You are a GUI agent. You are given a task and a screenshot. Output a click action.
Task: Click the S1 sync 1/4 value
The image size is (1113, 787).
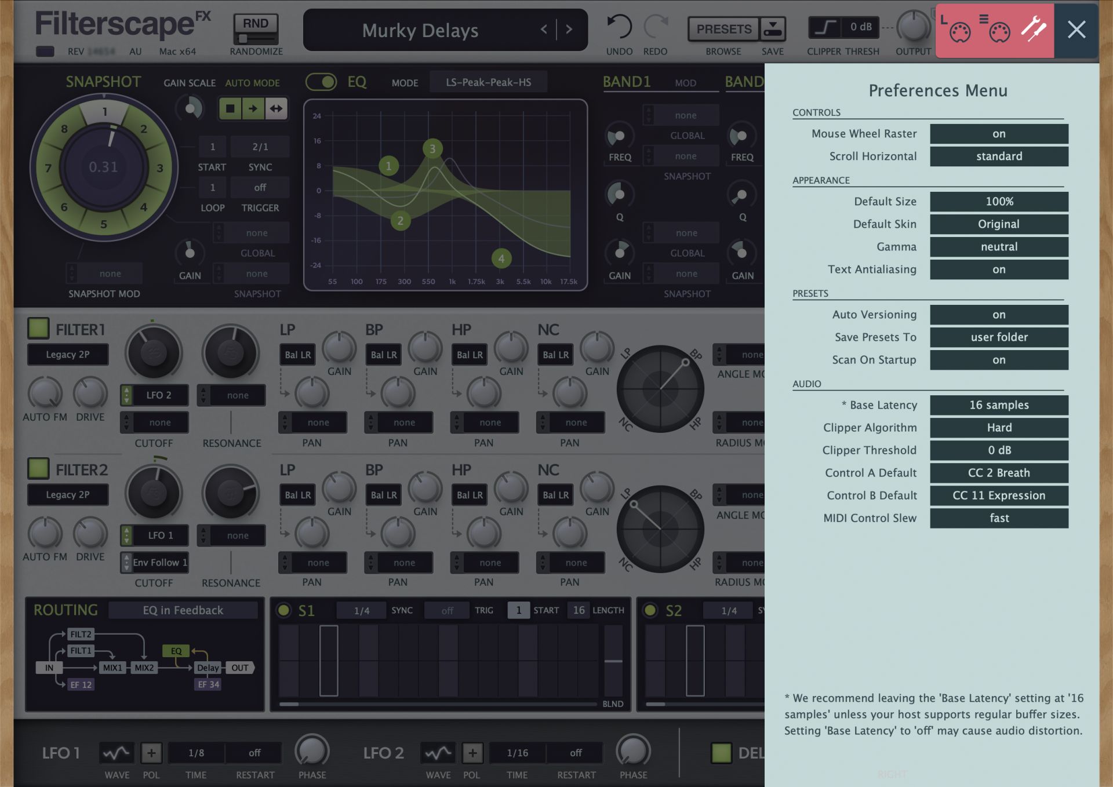(x=362, y=611)
